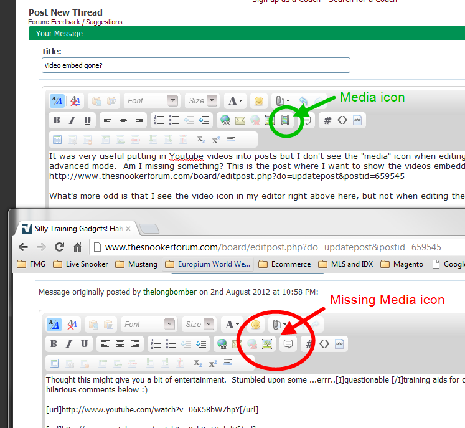Wrap HTML tags (<>) in edit-post browser editor

[x=324, y=344]
